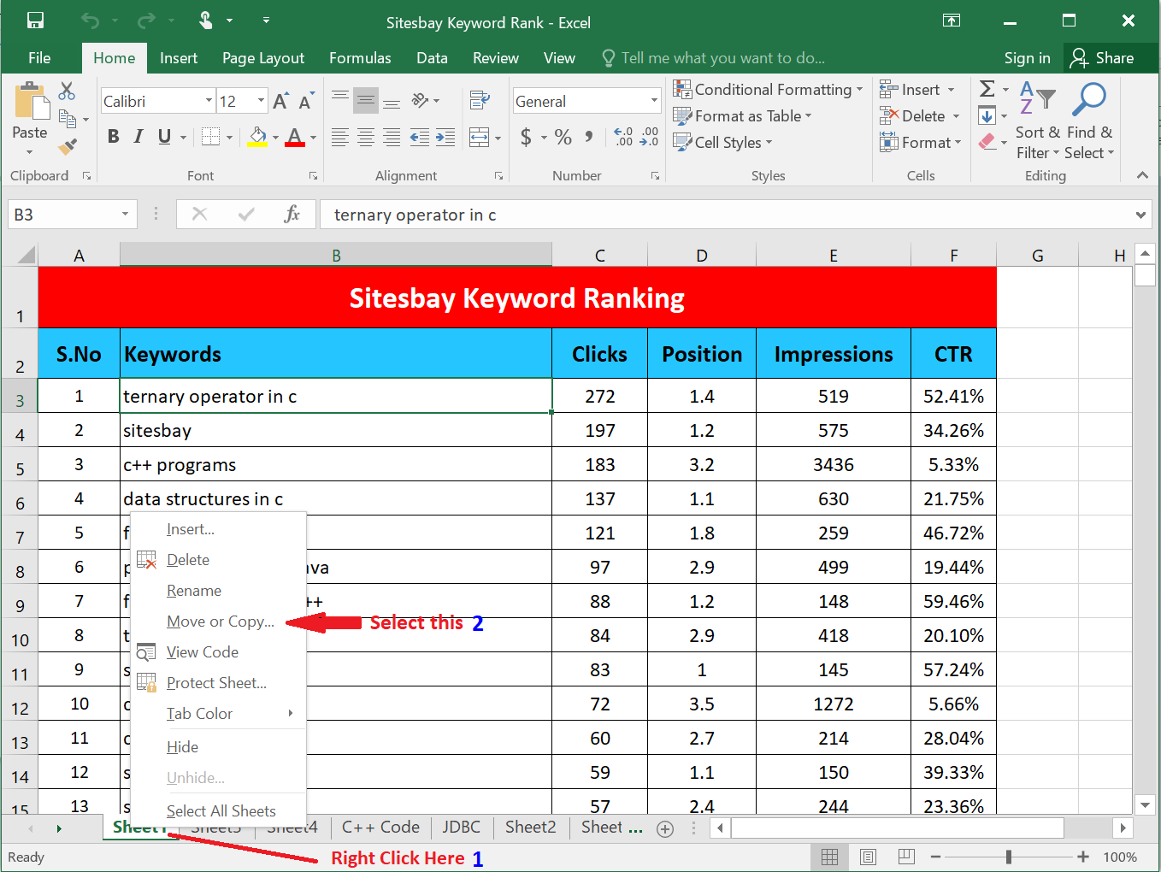This screenshot has width=1161, height=872.
Task: Choose Move or Copy... from context menu
Action: click(221, 622)
